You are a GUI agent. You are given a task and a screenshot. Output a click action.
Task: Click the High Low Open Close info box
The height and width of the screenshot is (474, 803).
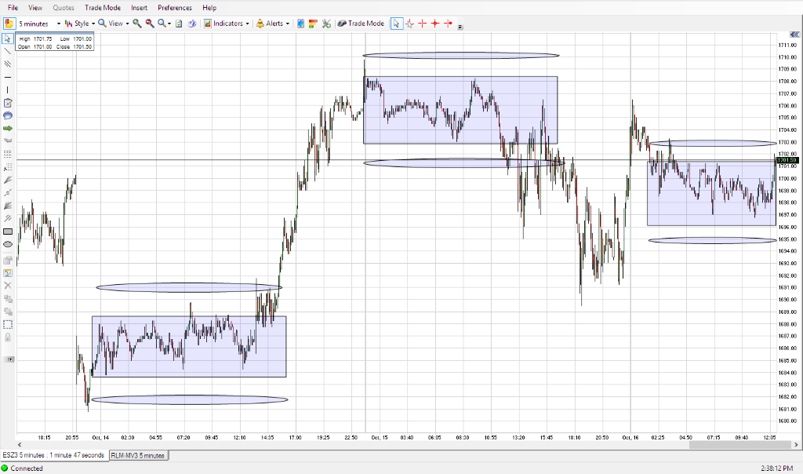pyautogui.click(x=55, y=42)
